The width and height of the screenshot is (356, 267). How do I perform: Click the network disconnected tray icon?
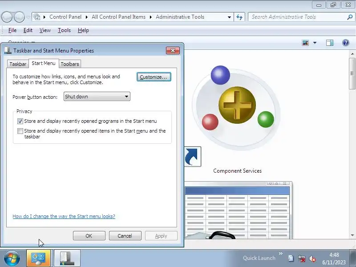click(302, 259)
